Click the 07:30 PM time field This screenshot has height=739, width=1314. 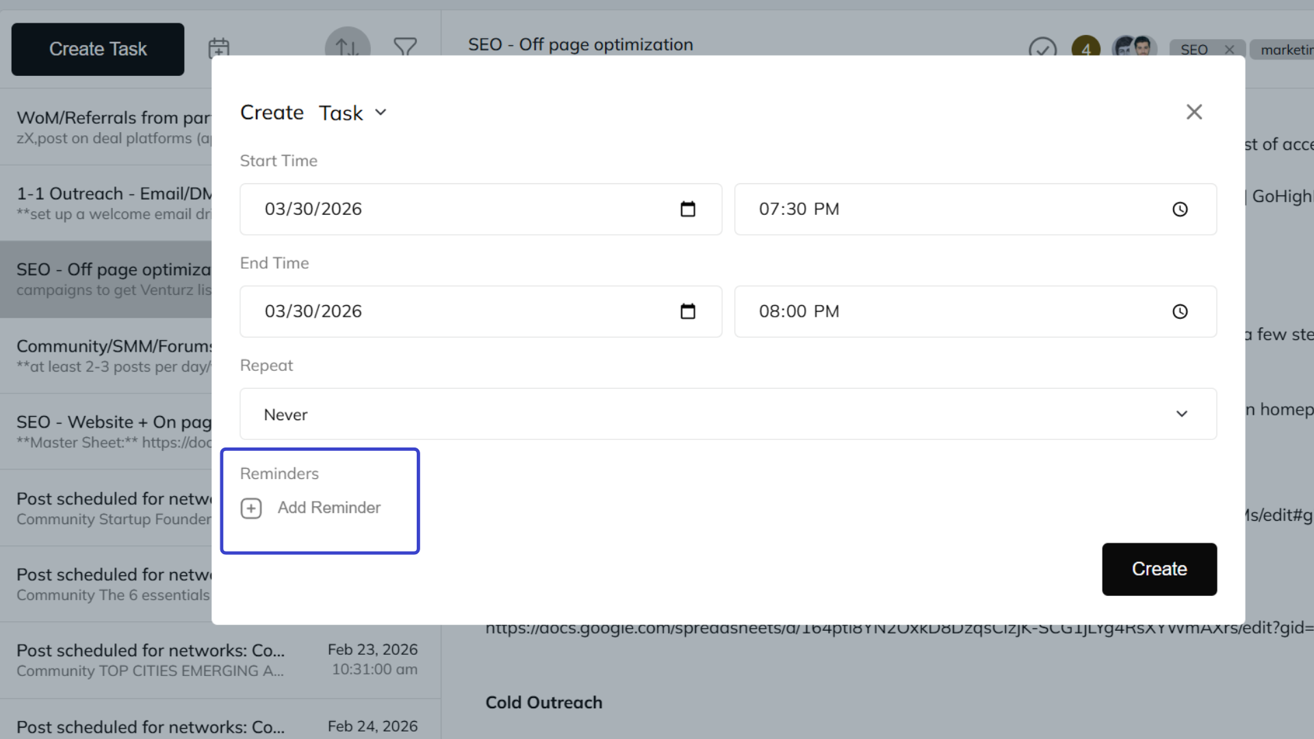point(890,209)
